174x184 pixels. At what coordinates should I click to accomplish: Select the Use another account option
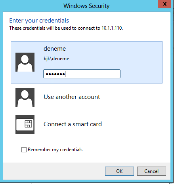click(72, 97)
